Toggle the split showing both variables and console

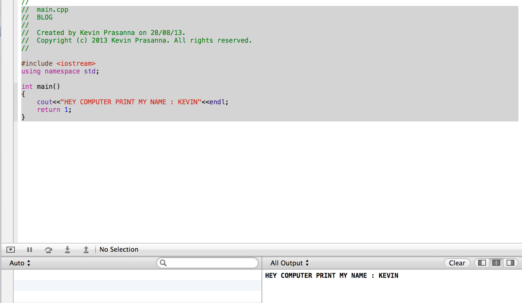(x=496, y=263)
